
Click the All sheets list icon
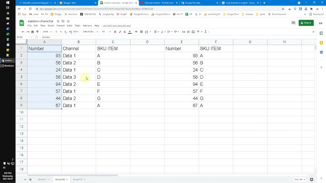[x=30, y=180]
